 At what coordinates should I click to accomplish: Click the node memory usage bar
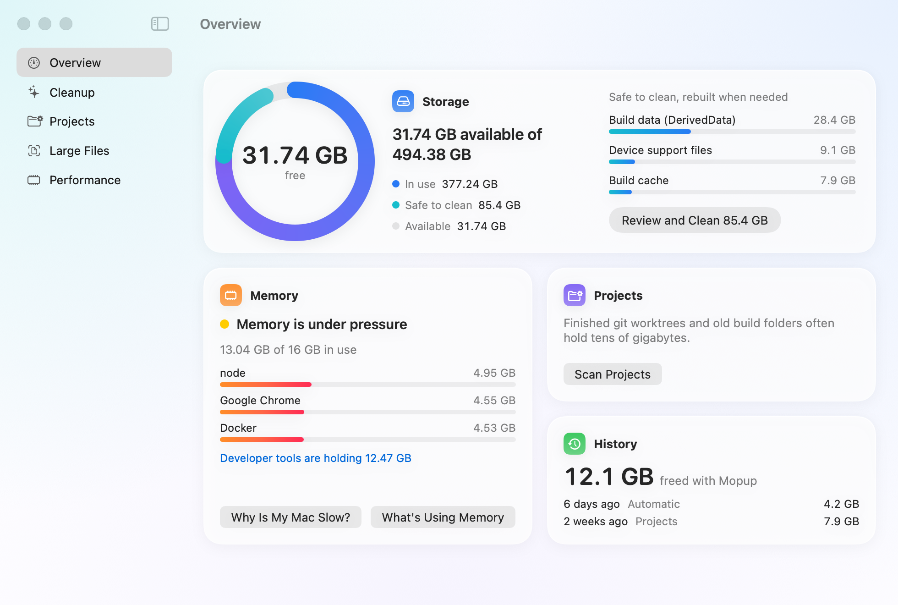[x=368, y=385]
